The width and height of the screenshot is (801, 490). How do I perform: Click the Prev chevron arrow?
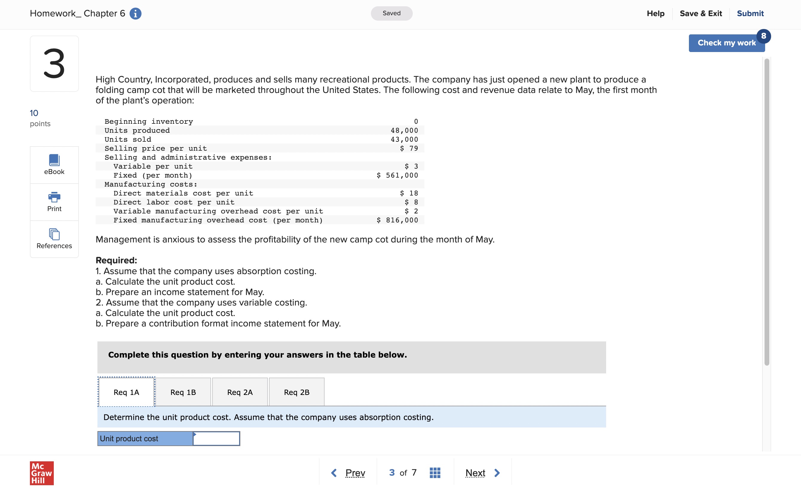(x=334, y=472)
